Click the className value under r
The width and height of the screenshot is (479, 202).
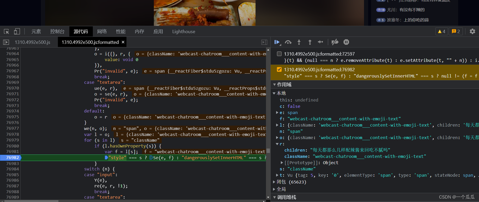pyautogui.click(x=369, y=156)
